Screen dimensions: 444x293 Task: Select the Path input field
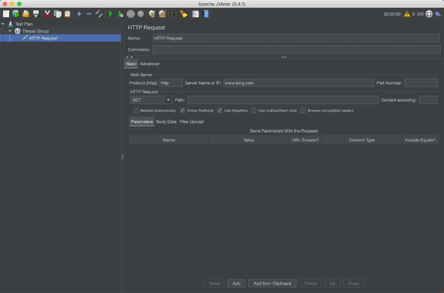click(x=283, y=100)
